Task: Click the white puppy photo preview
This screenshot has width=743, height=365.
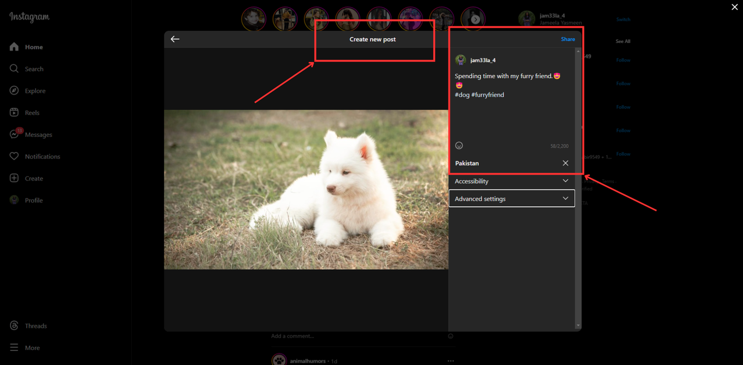Action: click(x=306, y=189)
